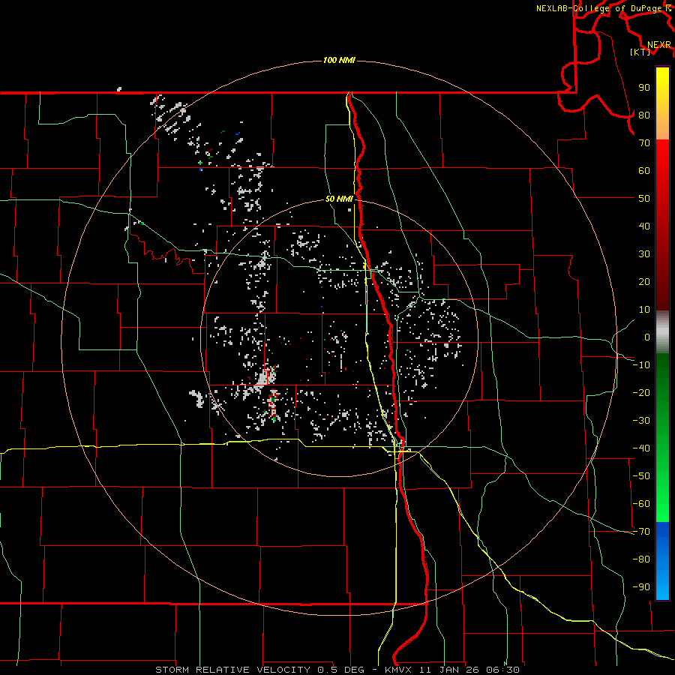
Task: Click the "-80" scale value
Action: (x=641, y=559)
